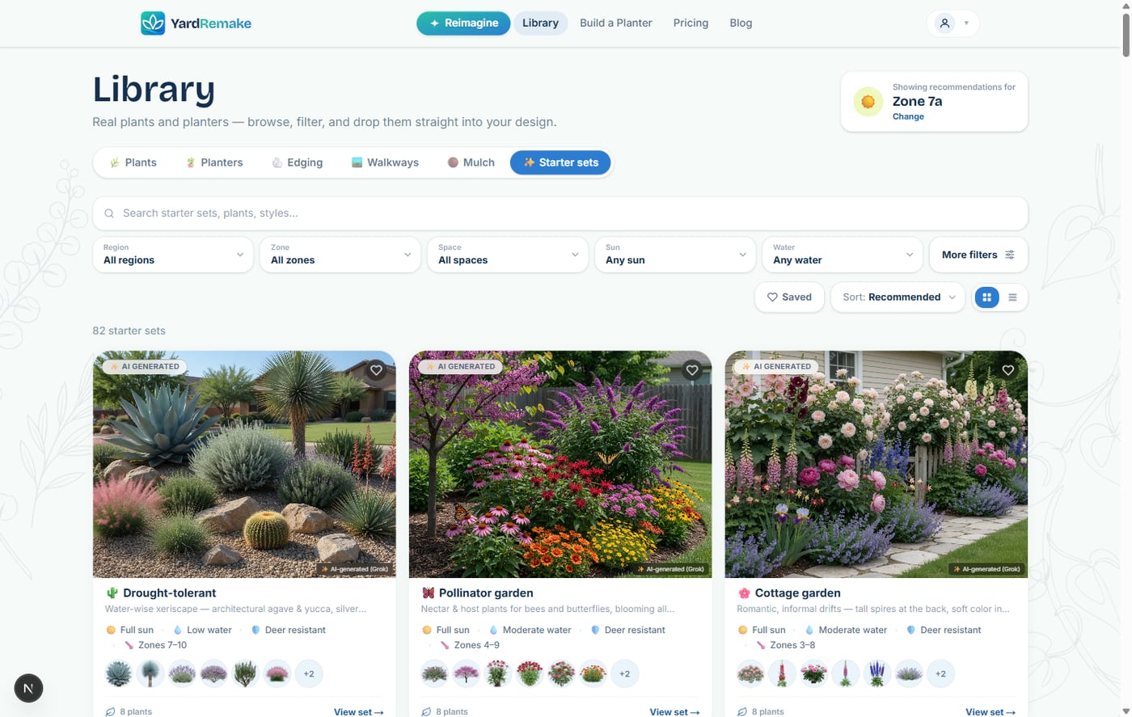Open the Cottage garden image
Screen dimensions: 1132x717
click(x=876, y=464)
